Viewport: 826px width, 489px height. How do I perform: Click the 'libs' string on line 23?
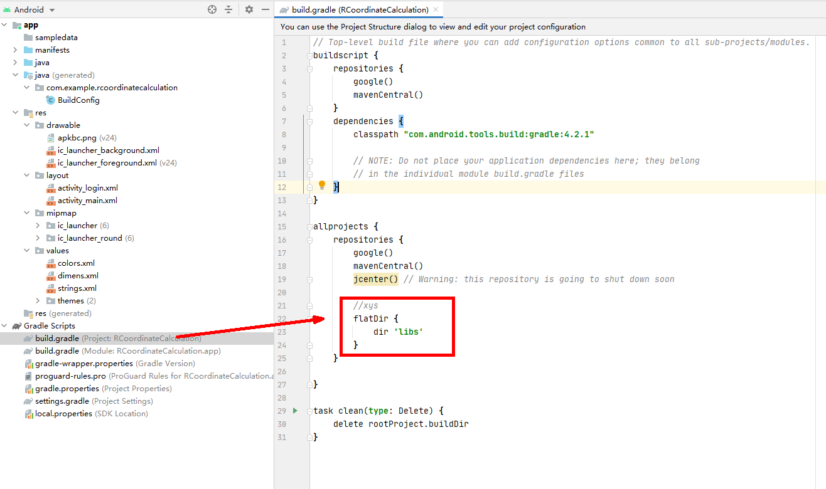(x=408, y=332)
